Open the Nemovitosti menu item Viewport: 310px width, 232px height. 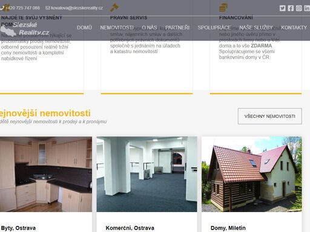coord(117,28)
